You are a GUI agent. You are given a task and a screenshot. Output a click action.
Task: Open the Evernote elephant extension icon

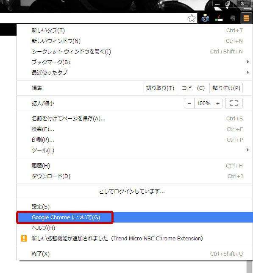coord(233,18)
